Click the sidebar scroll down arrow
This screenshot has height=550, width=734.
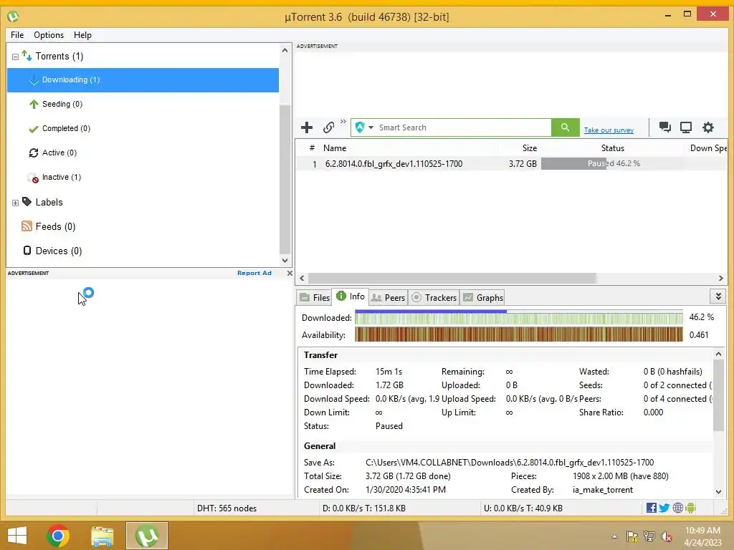click(285, 261)
